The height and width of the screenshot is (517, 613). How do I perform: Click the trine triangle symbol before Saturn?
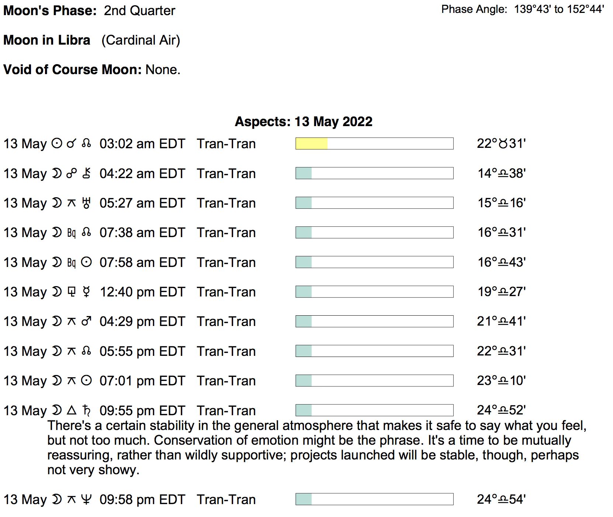pyautogui.click(x=72, y=410)
